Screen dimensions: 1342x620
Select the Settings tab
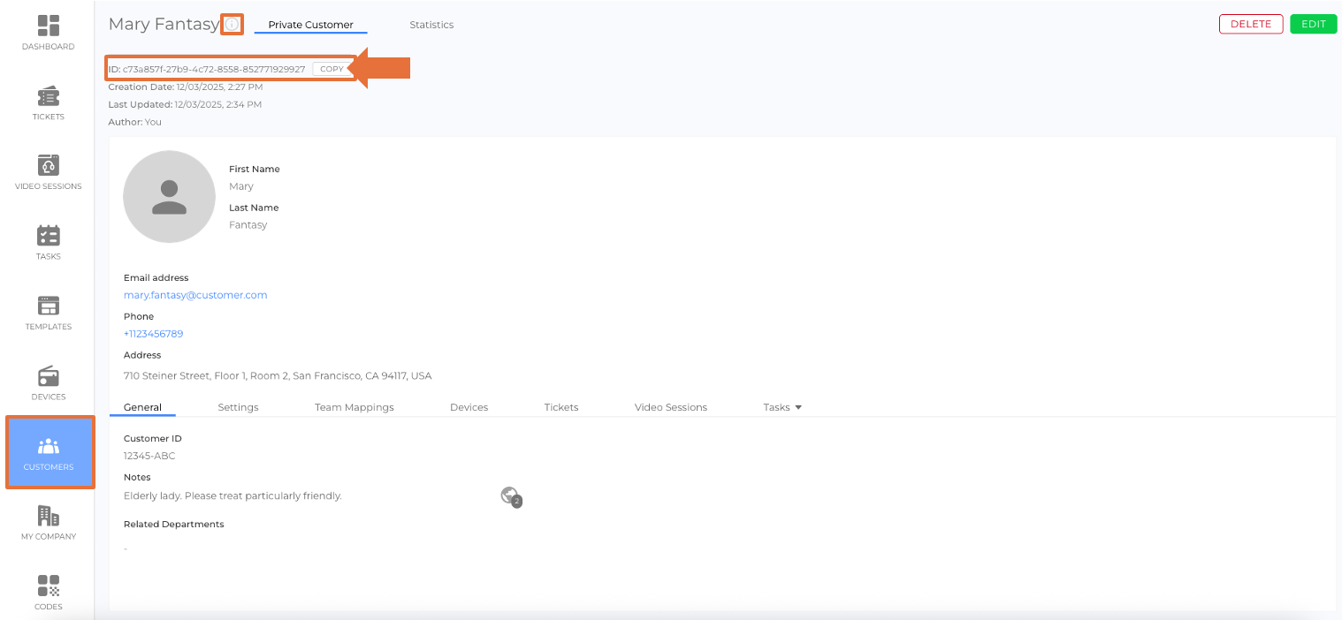tap(238, 407)
